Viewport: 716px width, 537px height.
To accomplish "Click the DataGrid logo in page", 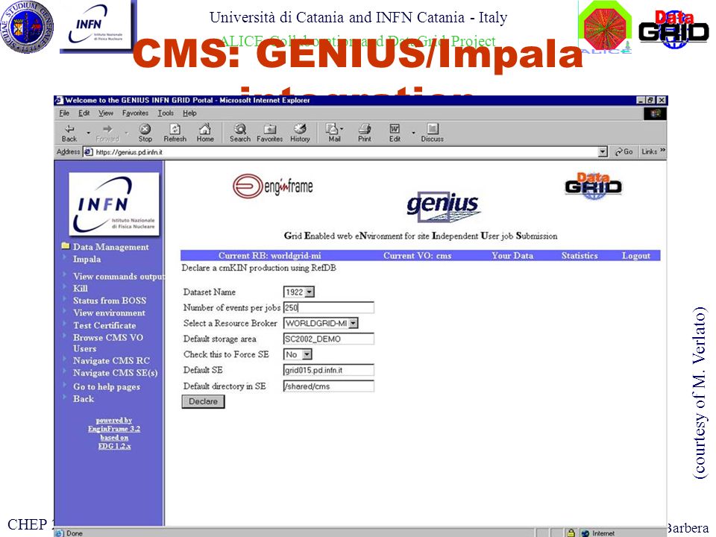I will click(x=593, y=186).
